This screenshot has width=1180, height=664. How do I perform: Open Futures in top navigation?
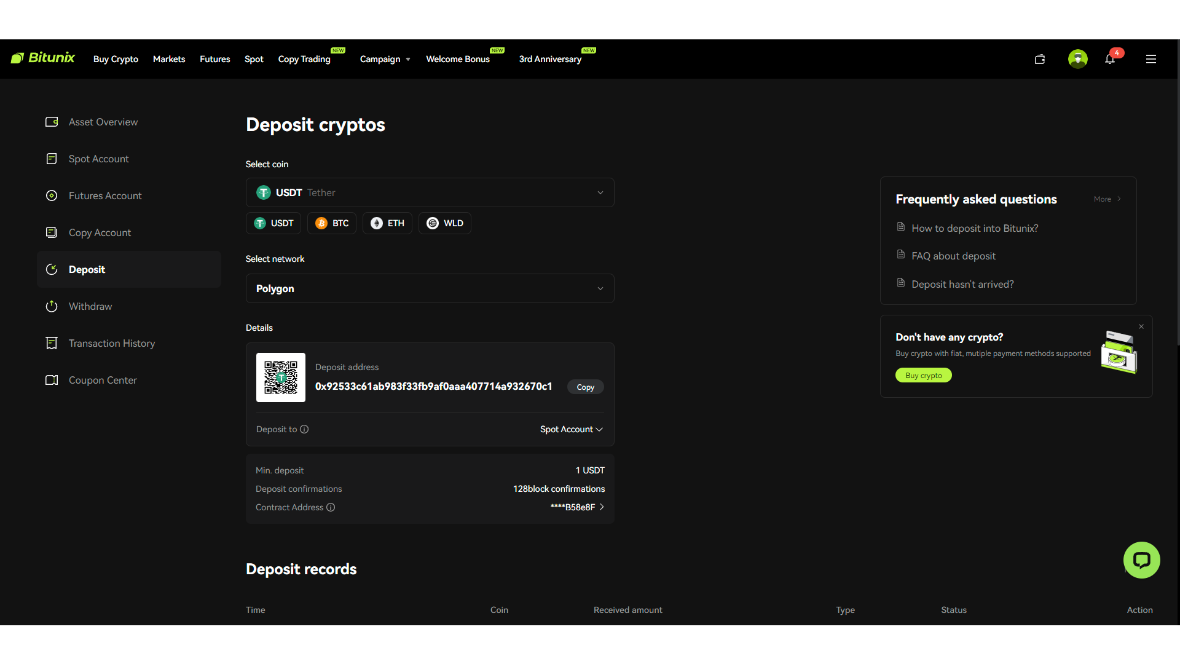click(215, 59)
